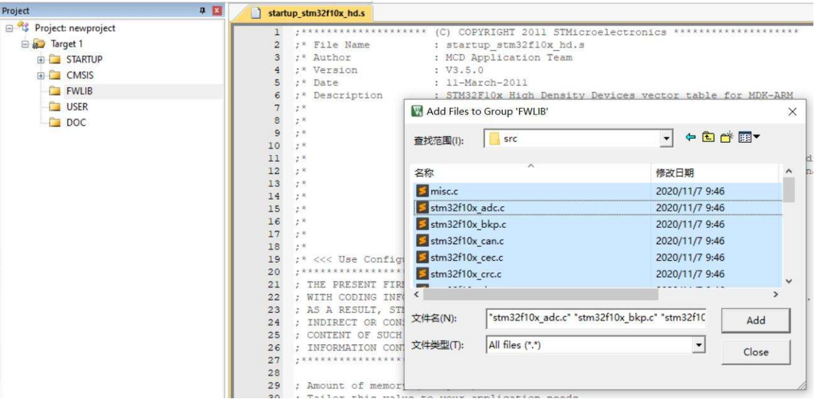Viewport: 816px width, 400px height.
Task: Click the file list scroll down arrow
Action: (789, 281)
